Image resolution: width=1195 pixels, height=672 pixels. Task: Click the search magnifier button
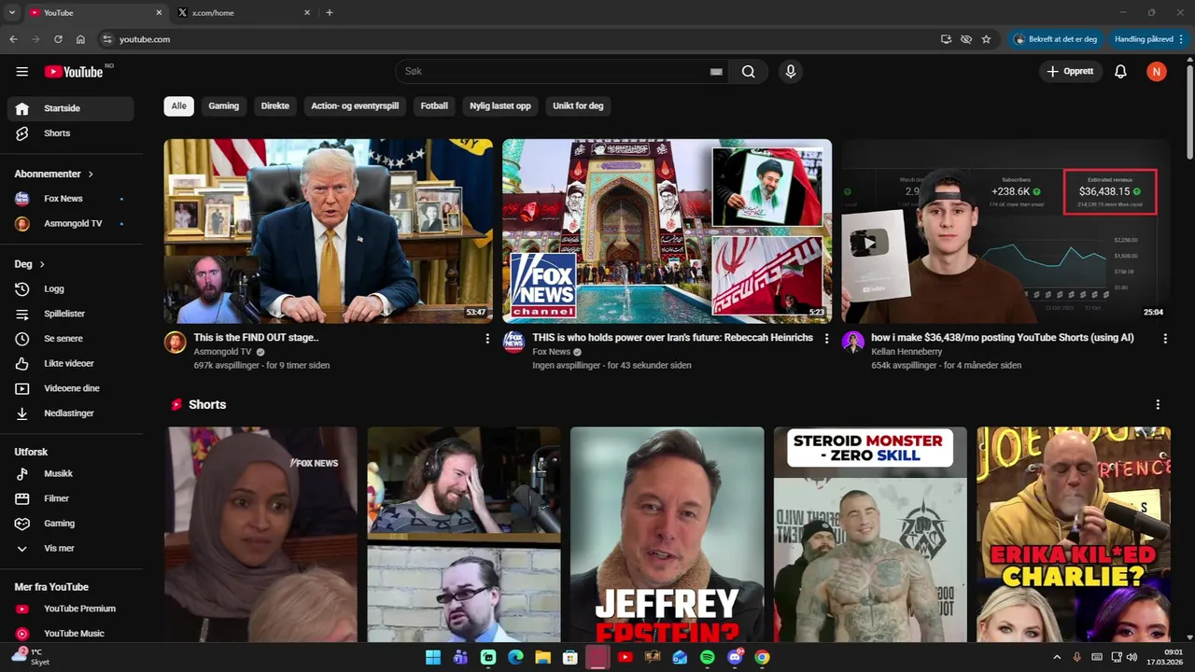pos(748,72)
